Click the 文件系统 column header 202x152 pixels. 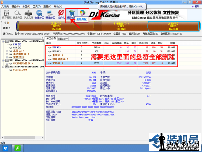97,43
